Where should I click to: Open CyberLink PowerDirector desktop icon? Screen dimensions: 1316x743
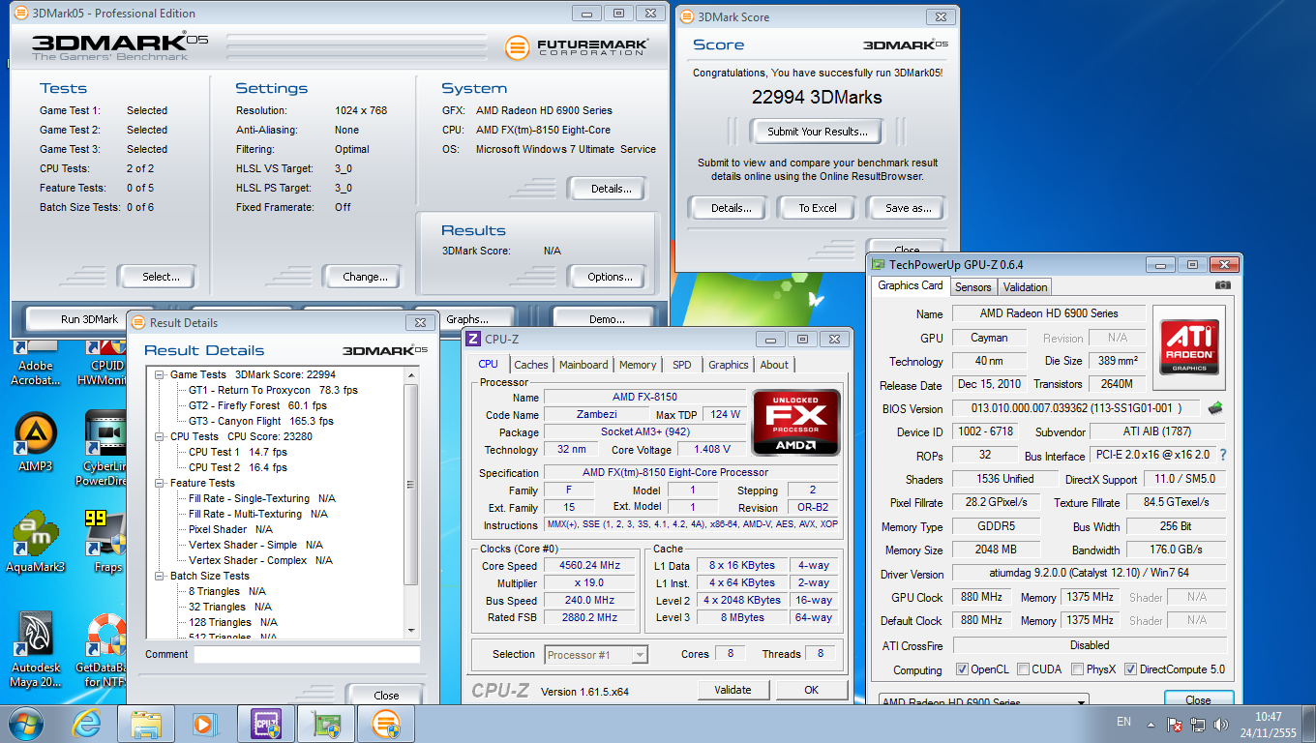106,448
